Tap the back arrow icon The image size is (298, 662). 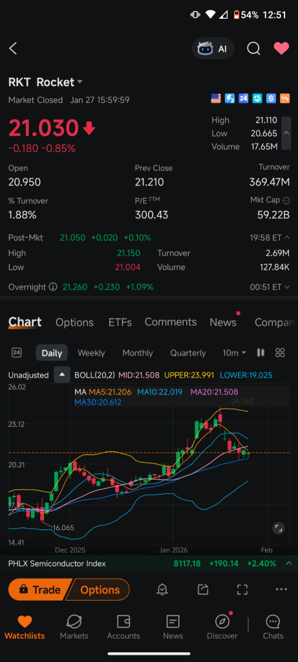[13, 48]
